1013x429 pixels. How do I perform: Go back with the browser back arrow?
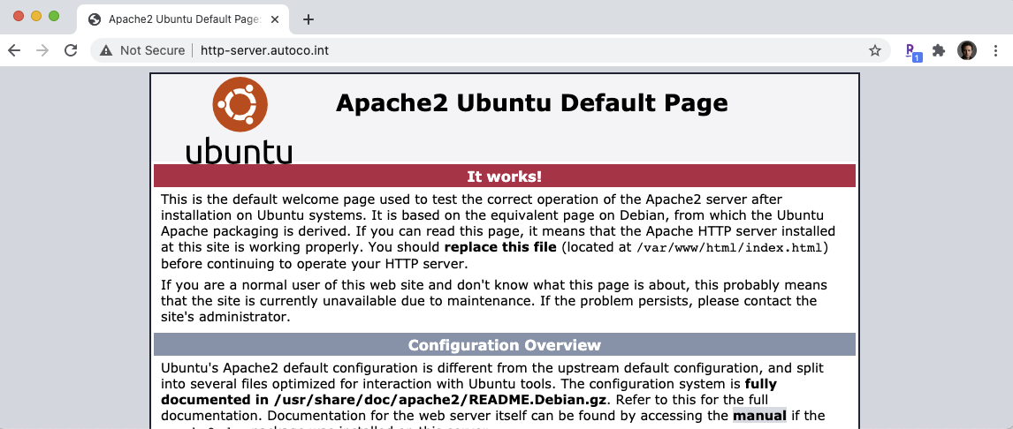(14, 50)
